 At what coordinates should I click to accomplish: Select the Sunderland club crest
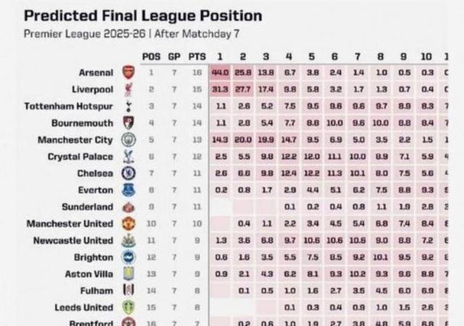pyautogui.click(x=128, y=207)
